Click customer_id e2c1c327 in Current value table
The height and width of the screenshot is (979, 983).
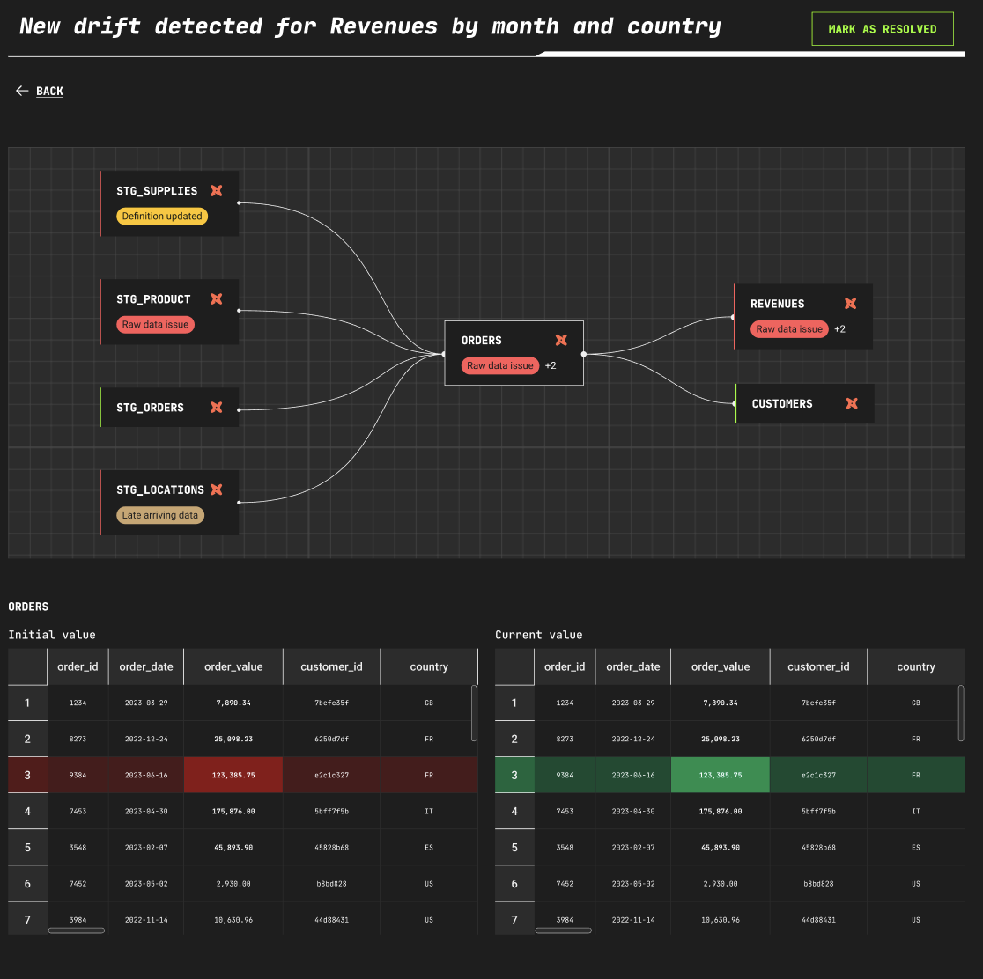pos(819,776)
